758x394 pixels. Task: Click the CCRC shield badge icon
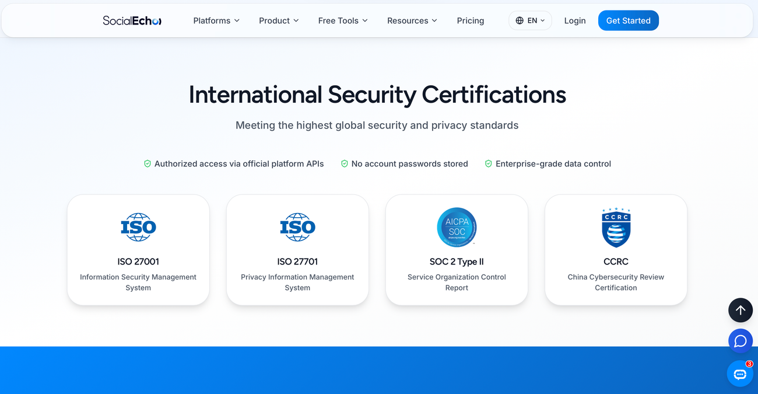[x=616, y=227]
